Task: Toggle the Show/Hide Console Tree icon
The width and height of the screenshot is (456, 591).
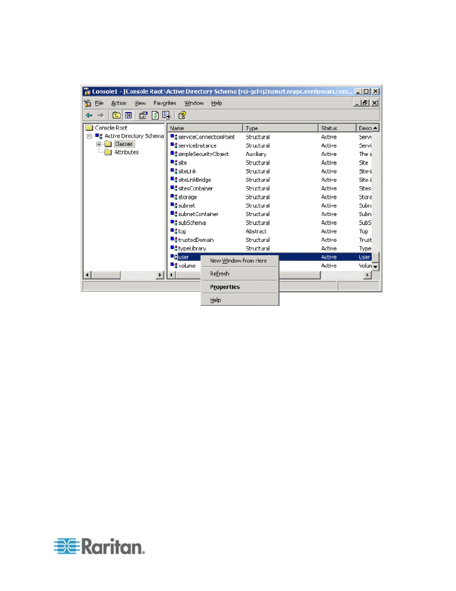Action: coord(128,115)
